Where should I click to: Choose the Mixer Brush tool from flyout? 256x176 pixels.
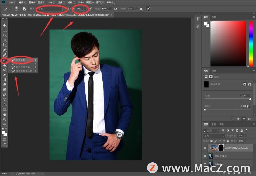point(24,71)
